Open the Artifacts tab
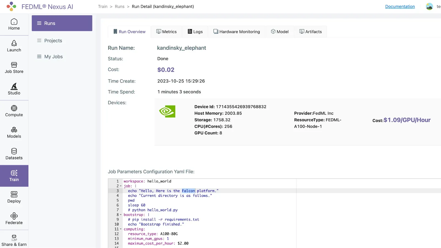Screen dimensions: 441x248 311,32
